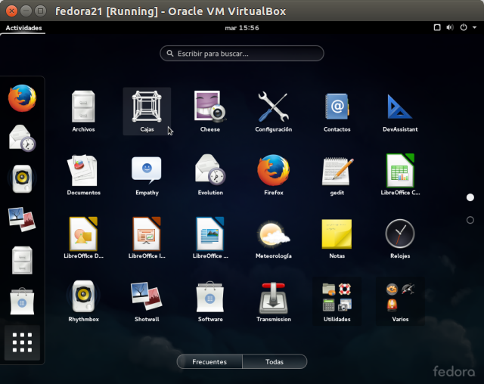Image resolution: width=484 pixels, height=384 pixels.
Task: Open the Documentos app
Action: 83,175
